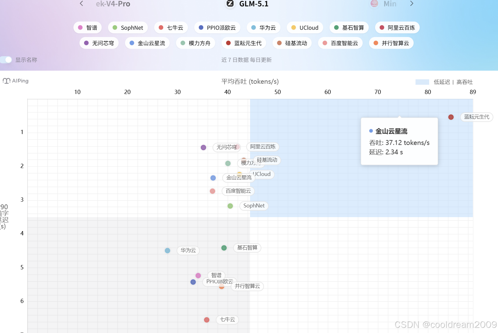Click the 蓝耘元生代 red data point
Screen dimensions: 498x333
pos(451,117)
